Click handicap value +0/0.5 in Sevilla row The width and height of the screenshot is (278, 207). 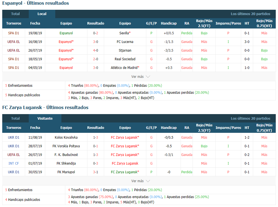[169, 33]
